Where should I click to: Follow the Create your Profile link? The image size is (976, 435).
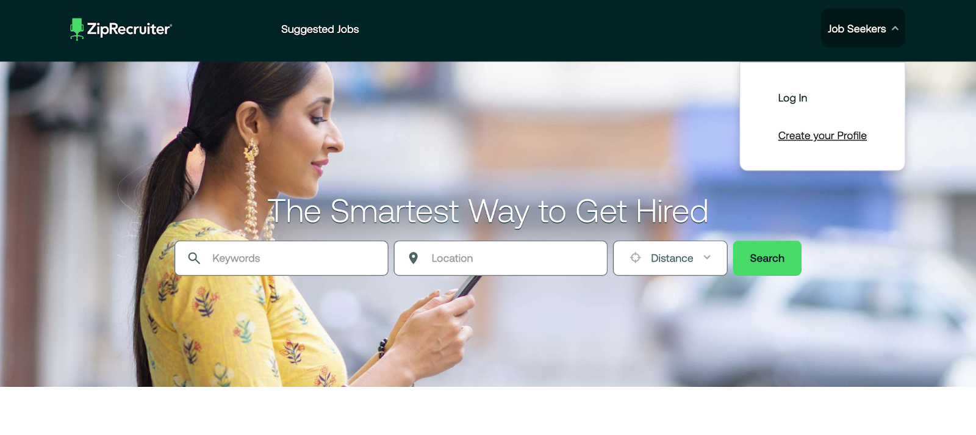(822, 135)
